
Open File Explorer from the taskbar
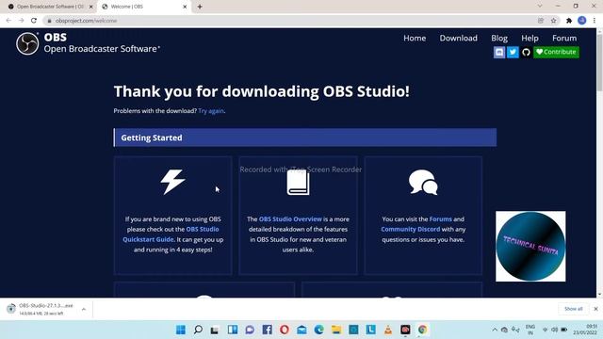(336, 330)
